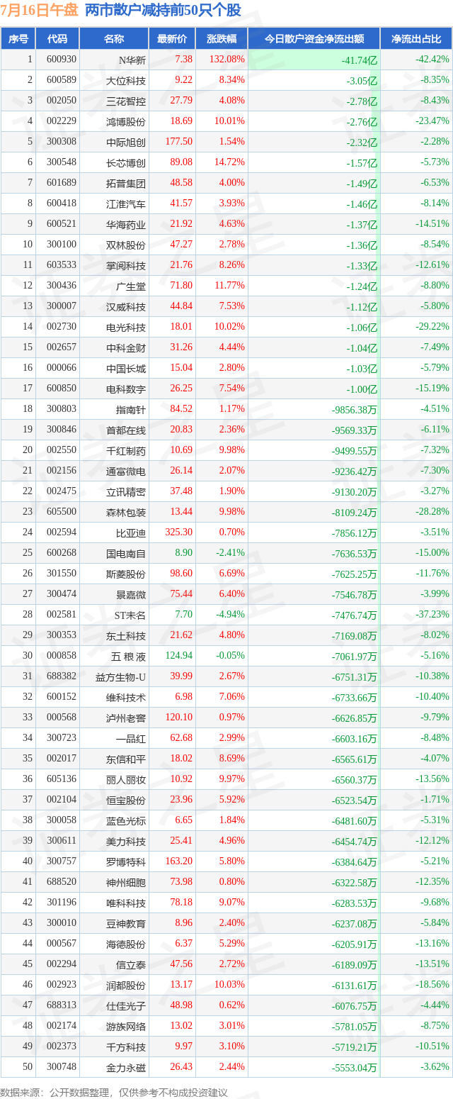
Task: Click the 净流出占比 column header
Action: click(416, 39)
